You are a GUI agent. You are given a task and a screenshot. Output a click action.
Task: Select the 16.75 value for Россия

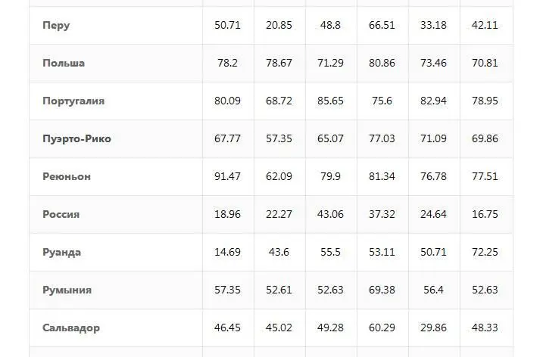(x=485, y=214)
